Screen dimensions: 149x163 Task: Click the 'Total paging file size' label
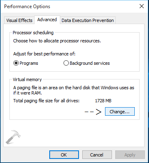(46, 101)
